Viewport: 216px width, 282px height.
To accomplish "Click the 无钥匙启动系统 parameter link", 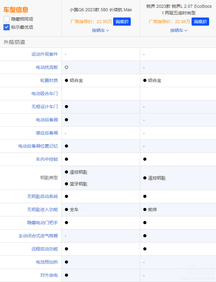I will pyautogui.click(x=42, y=196).
